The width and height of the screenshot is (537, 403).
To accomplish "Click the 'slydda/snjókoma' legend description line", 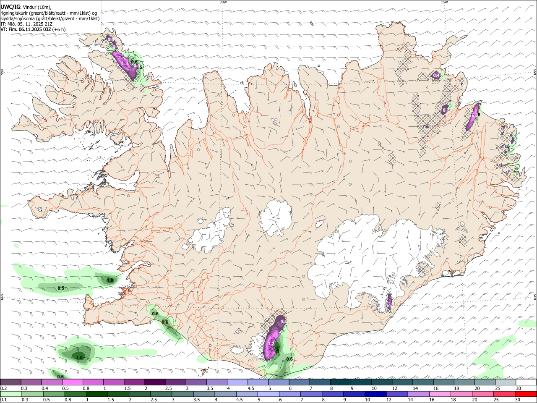I will [x=50, y=18].
